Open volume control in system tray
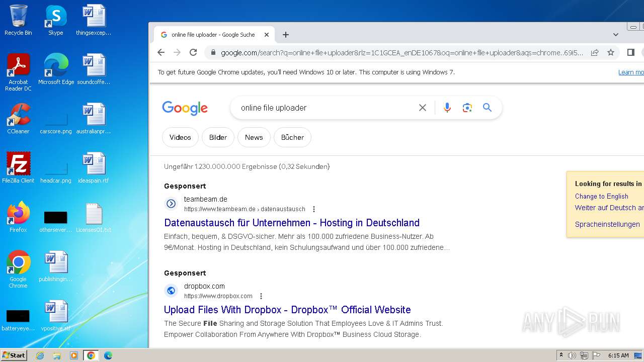This screenshot has width=644, height=362. (572, 355)
